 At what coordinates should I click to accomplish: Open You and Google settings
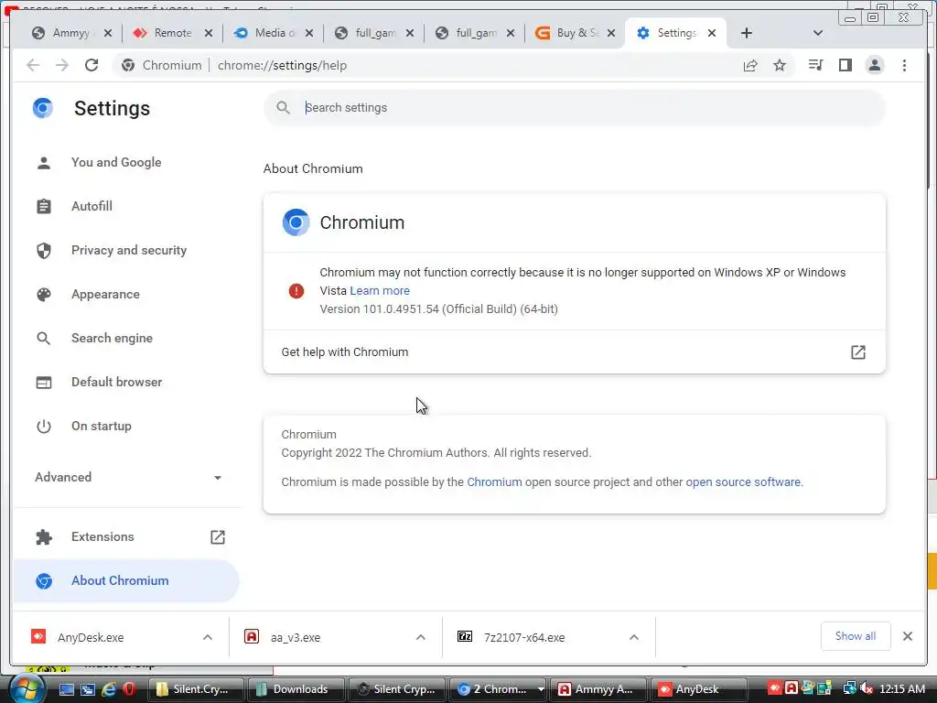(x=116, y=163)
